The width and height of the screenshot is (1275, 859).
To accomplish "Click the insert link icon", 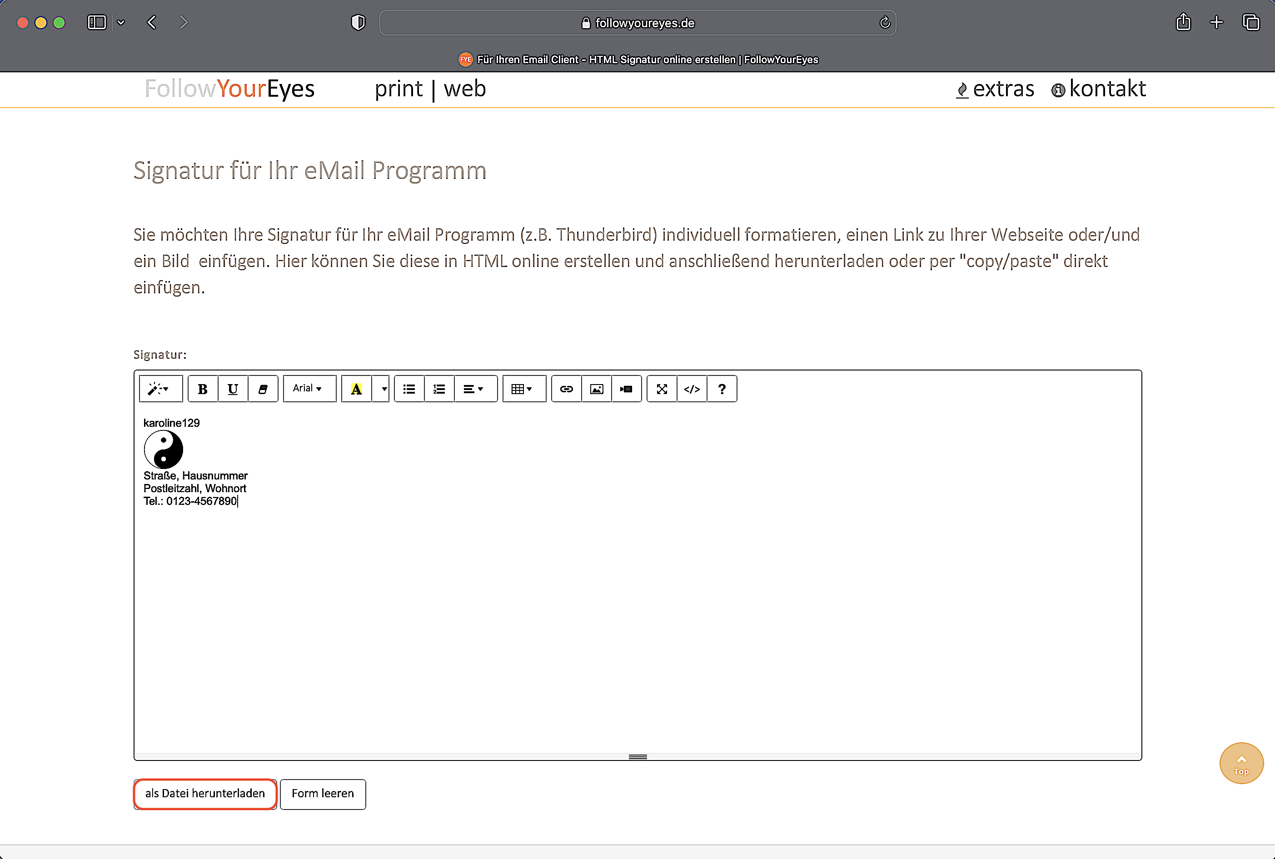I will tap(566, 389).
